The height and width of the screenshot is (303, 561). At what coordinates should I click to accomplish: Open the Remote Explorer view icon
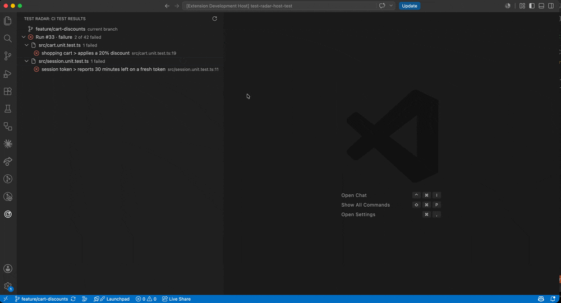7,126
